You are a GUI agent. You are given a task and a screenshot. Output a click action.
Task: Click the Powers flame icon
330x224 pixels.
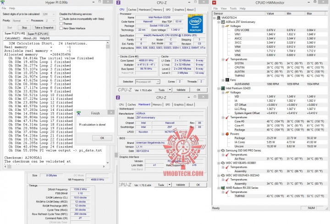coord(227,134)
